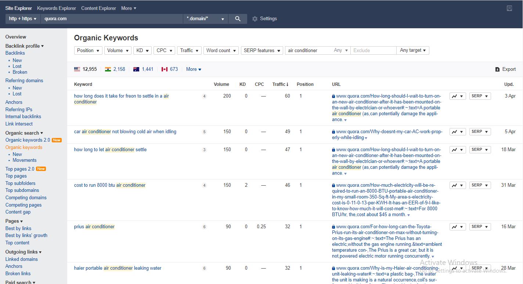Open the SERP dropdown for the freon settle row
This screenshot has width=523, height=284.
click(x=480, y=96)
